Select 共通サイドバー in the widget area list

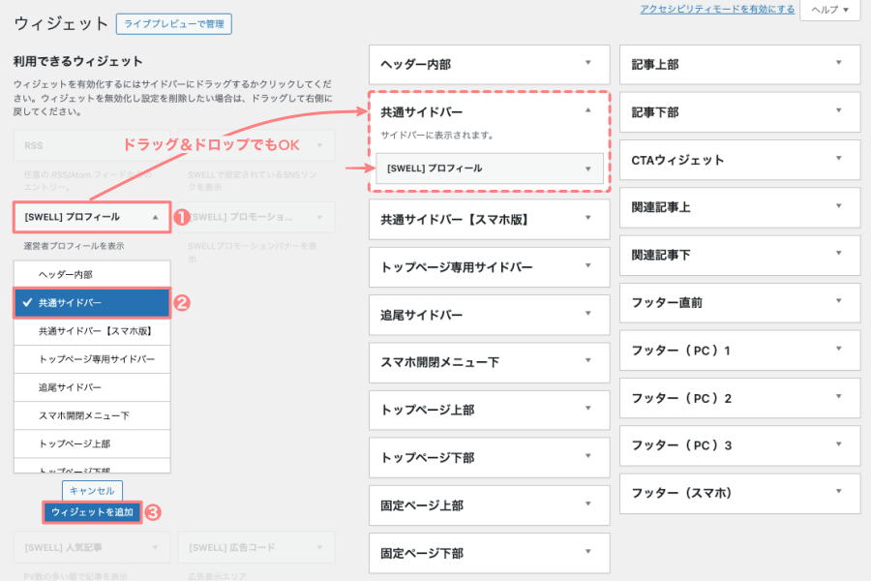pyautogui.click(x=93, y=303)
